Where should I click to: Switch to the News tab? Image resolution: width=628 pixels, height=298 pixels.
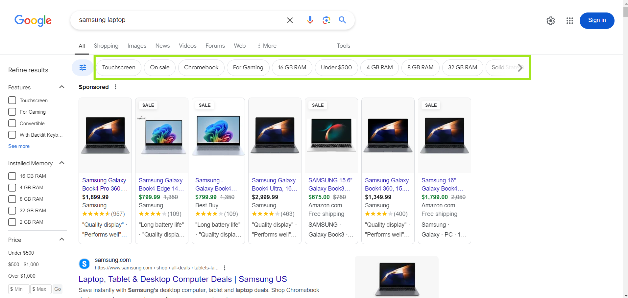coord(162,46)
